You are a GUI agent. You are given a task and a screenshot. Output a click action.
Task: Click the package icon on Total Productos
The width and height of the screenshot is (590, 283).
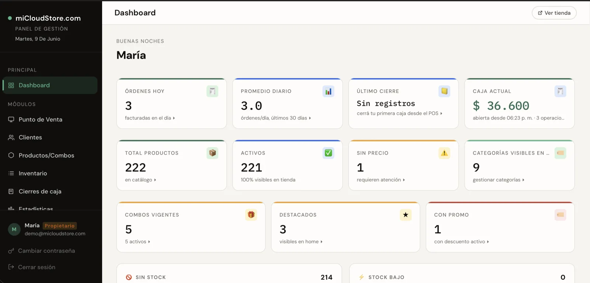click(x=212, y=153)
